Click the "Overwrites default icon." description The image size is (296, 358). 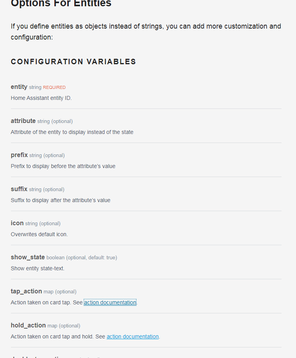[x=39, y=234]
